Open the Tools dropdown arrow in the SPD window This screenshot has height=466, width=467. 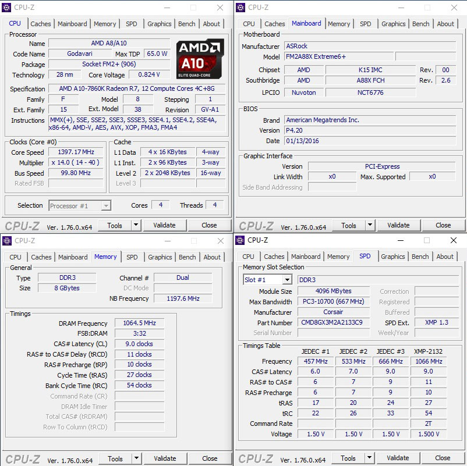pos(369,458)
